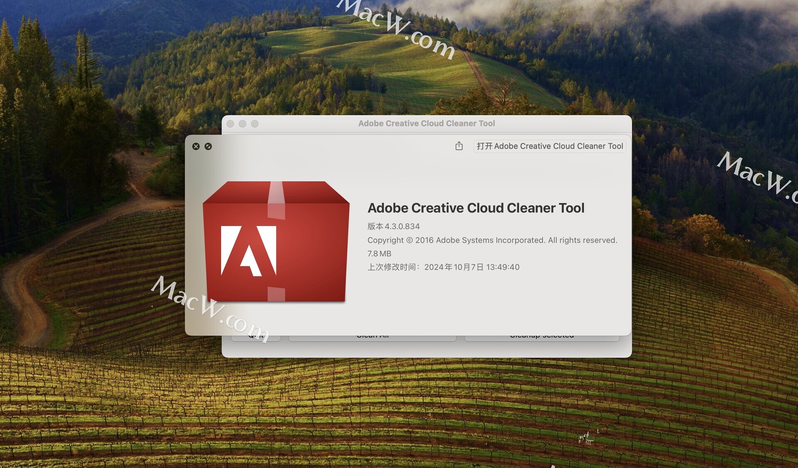Image resolution: width=798 pixels, height=468 pixels.
Task: Click the version 4.3.0.834 text
Action: [394, 227]
